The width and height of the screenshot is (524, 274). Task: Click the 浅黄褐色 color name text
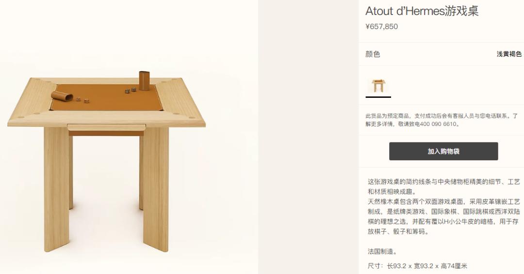coord(509,54)
